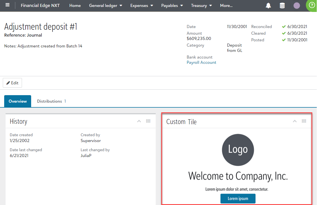
Task: Click the Logo circle image
Action: click(x=238, y=150)
